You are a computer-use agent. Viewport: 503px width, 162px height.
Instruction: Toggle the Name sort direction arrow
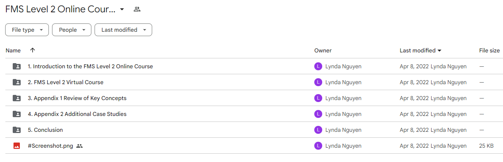33,50
